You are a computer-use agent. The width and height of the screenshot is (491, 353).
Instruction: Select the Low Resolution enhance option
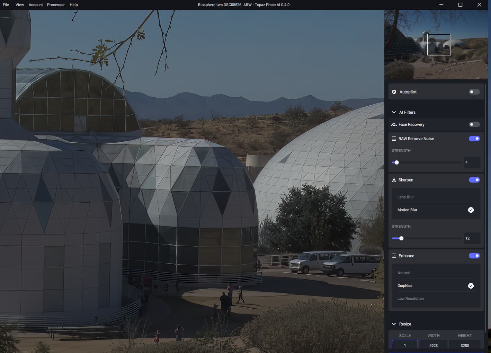click(x=410, y=299)
